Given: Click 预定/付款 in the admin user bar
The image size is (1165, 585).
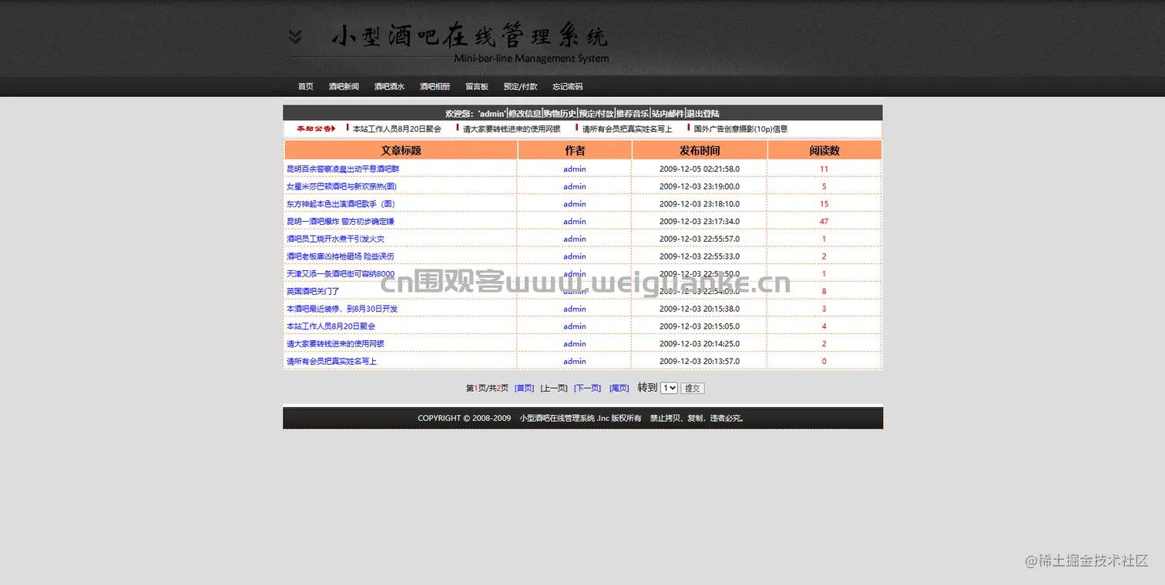Looking at the screenshot, I should 597,113.
